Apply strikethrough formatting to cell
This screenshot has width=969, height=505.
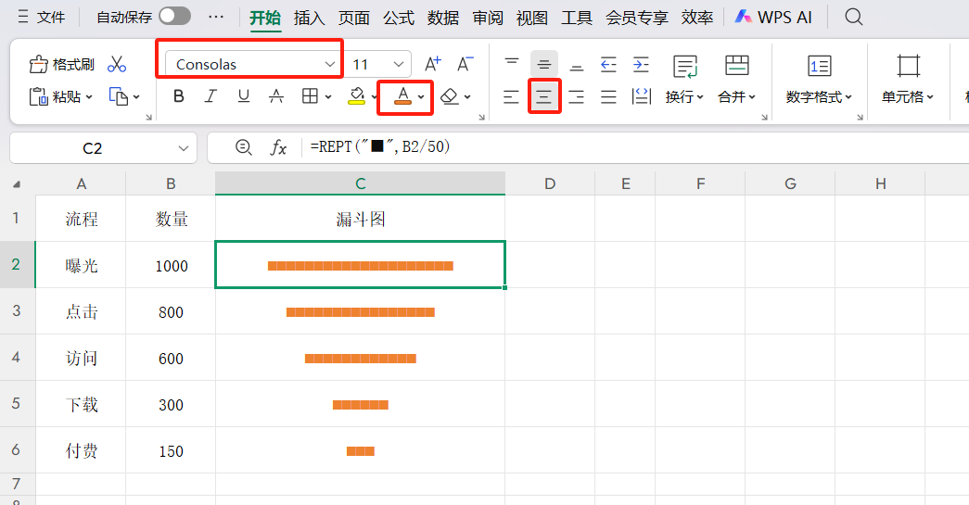tap(275, 96)
